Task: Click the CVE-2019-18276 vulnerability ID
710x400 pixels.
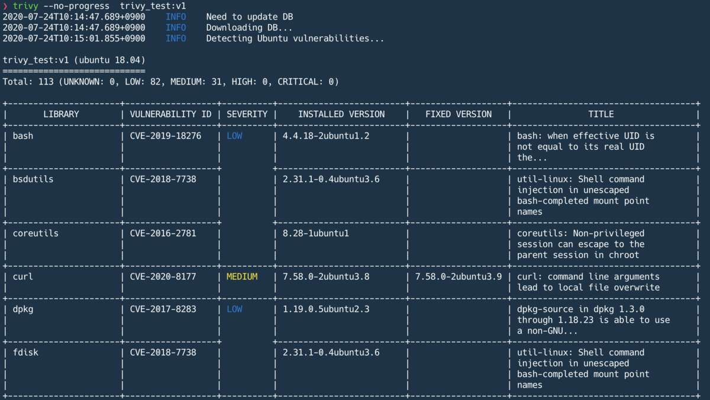Action: click(x=166, y=136)
